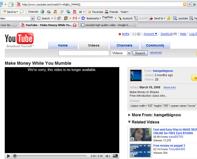Click the Gmail icon in Google toolbar
This screenshot has width=197, height=159.
click(x=75, y=18)
